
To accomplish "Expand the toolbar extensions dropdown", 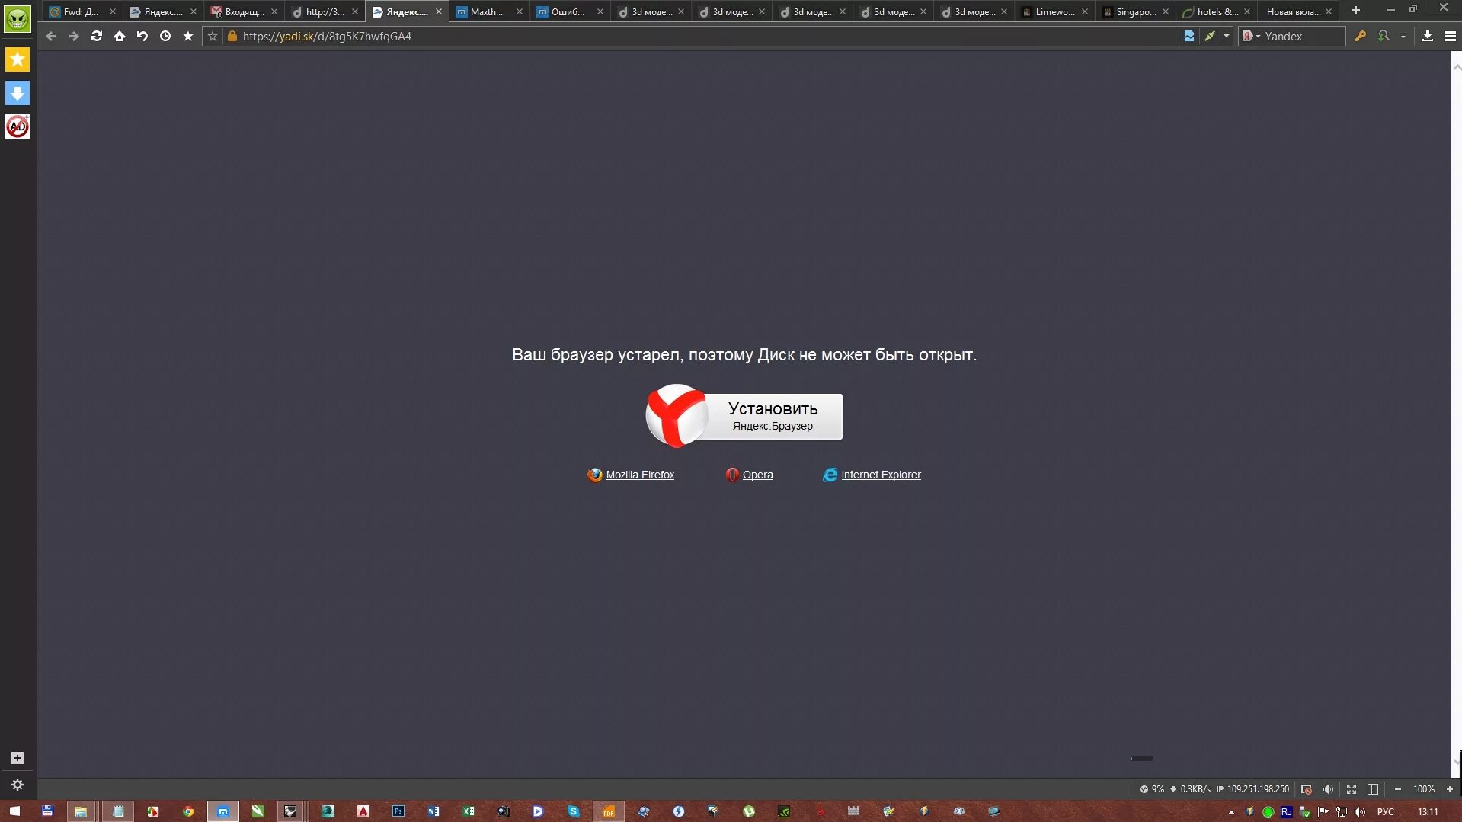I will tap(1403, 36).
